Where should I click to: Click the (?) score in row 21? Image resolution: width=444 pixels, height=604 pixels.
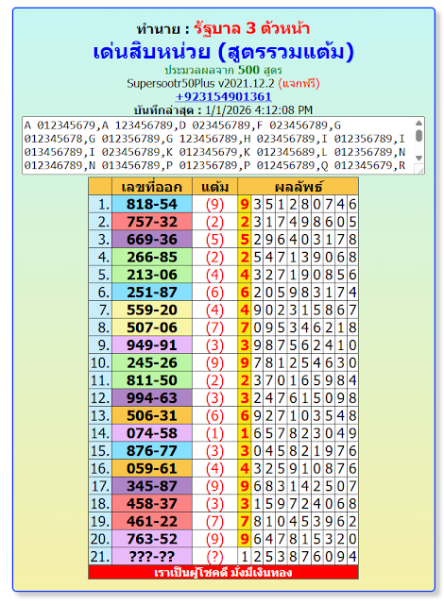pyautogui.click(x=214, y=557)
